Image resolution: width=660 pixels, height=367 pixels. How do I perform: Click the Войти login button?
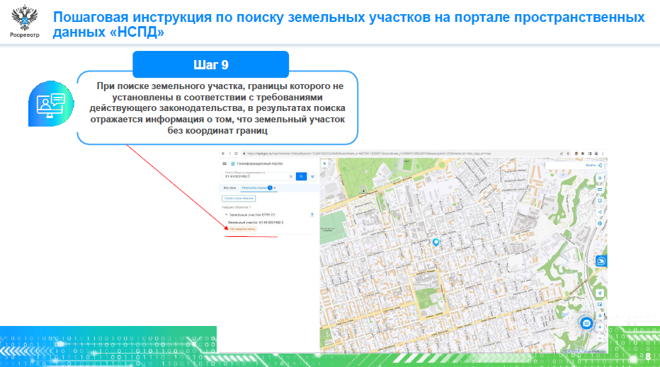coord(594,165)
